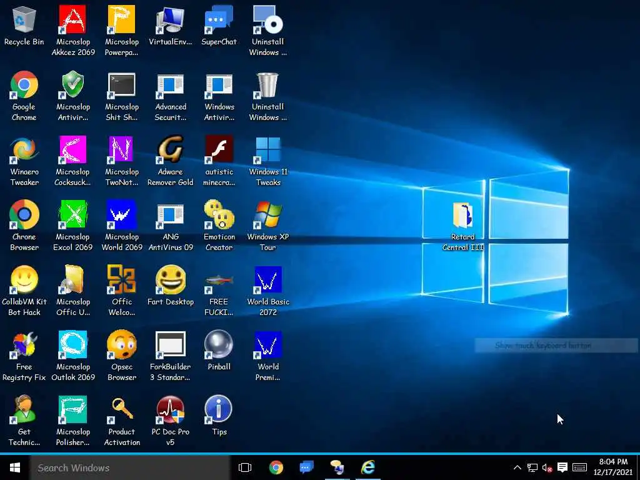The height and width of the screenshot is (480, 640).
Task: Open the touch keyboard tray button
Action: click(579, 467)
